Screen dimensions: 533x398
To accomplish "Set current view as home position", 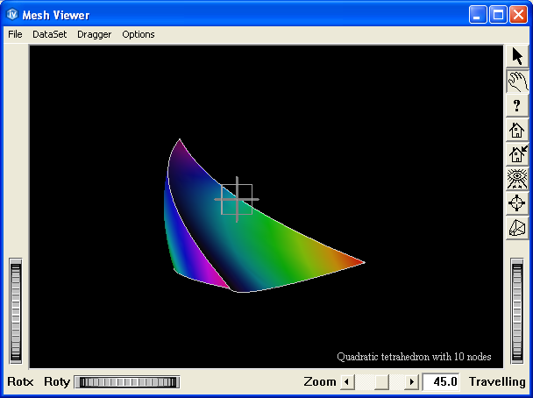I will (x=517, y=155).
